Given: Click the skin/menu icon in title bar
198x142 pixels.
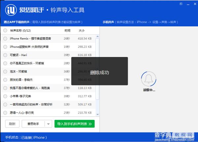Looking at the screenshot, I should 181,4.
